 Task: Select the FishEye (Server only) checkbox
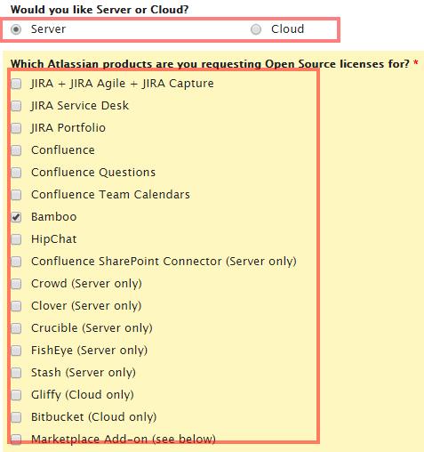(16, 351)
